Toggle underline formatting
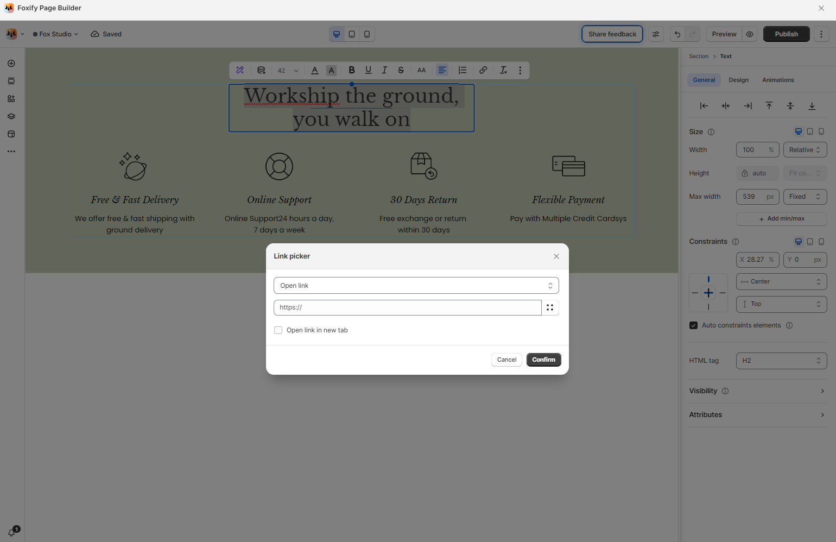 [x=369, y=70]
